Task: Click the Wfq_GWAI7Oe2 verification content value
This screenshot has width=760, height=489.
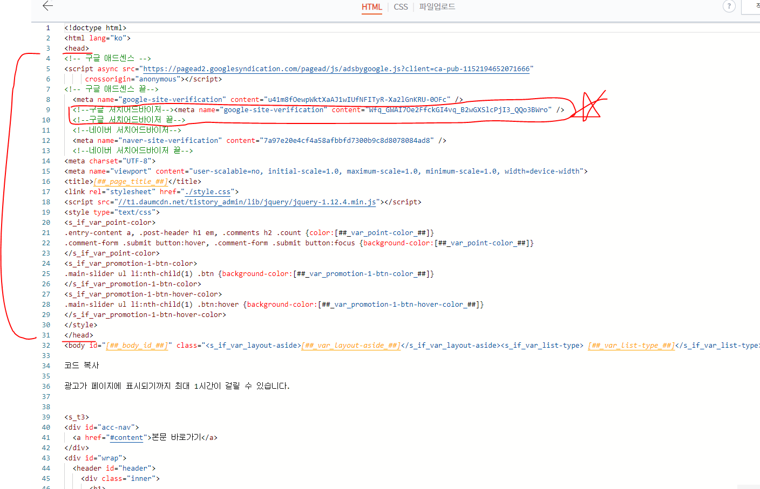Action: click(x=459, y=110)
